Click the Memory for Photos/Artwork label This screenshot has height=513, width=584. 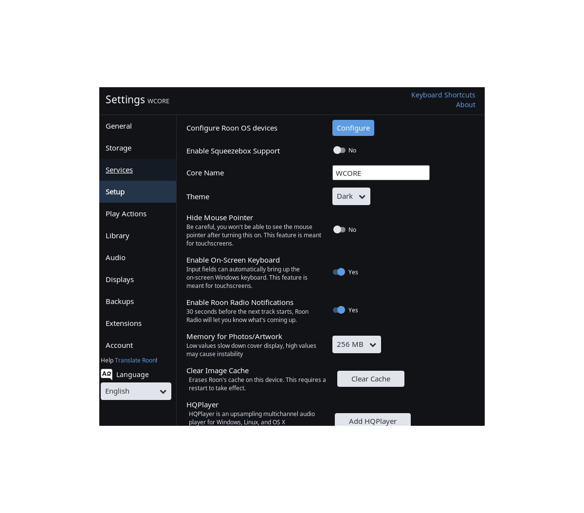point(234,337)
